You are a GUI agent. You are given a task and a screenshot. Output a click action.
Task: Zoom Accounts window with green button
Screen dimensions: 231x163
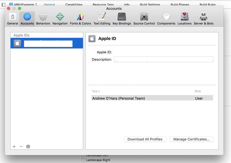click(x=19, y=9)
